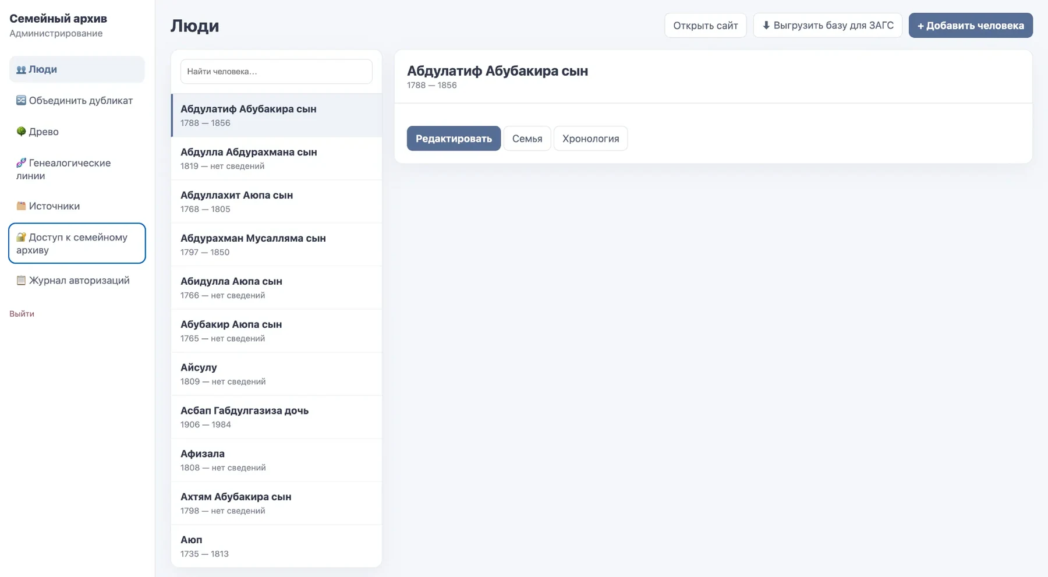Click the Добавить человека button
Viewport: 1048px width, 577px height.
[x=971, y=26]
